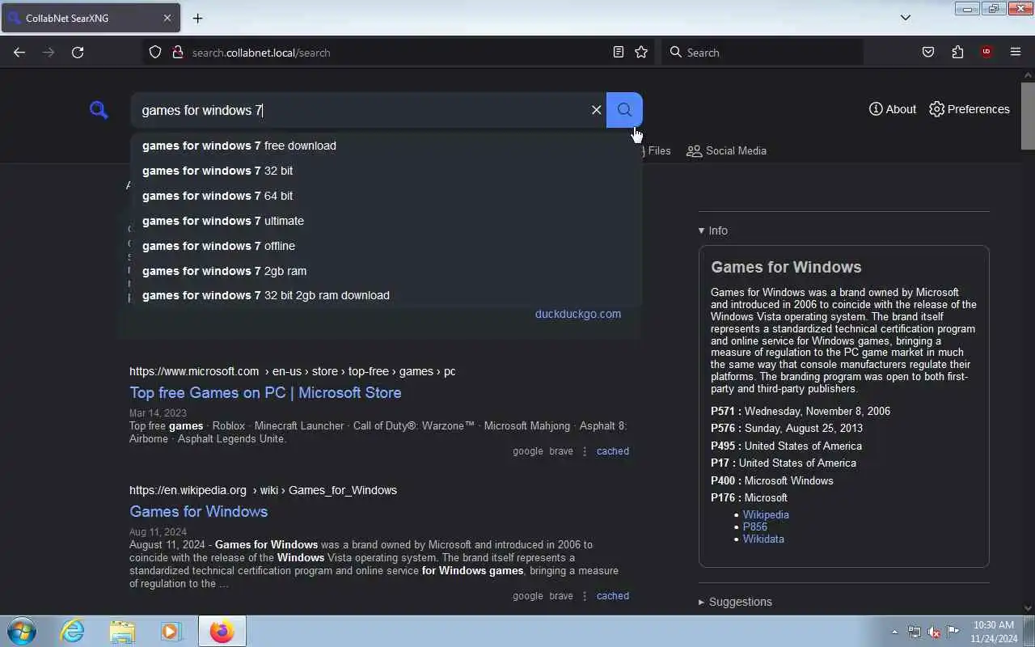The height and width of the screenshot is (647, 1035).
Task: Close the CollabNet SearXNG tab
Action: [x=167, y=18]
